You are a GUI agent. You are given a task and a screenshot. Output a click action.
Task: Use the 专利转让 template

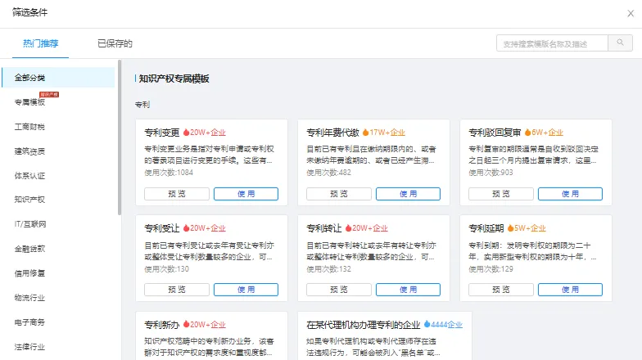pyautogui.click(x=408, y=290)
